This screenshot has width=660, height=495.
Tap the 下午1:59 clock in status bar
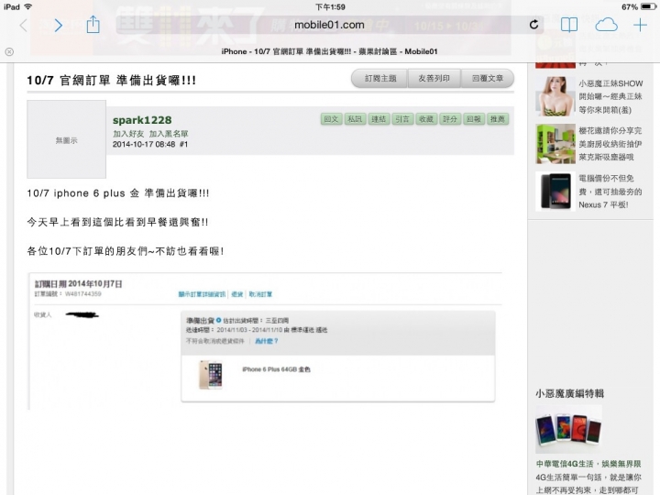point(330,6)
